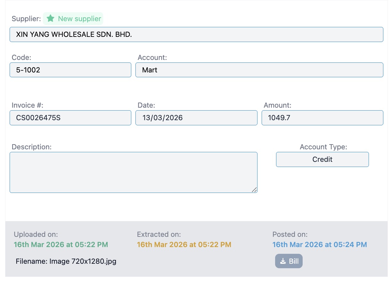Screen dimensions: 392x282
Task: Click the Uploaded on timestamp
Action: [x=61, y=245]
